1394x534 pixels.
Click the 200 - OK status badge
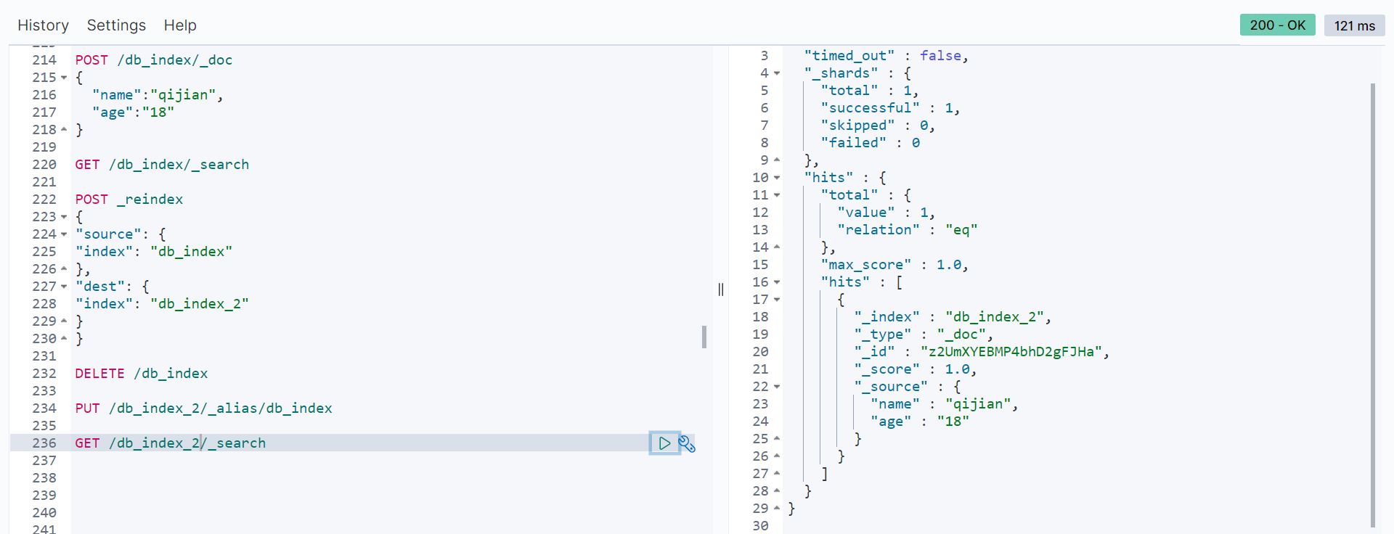coord(1277,25)
